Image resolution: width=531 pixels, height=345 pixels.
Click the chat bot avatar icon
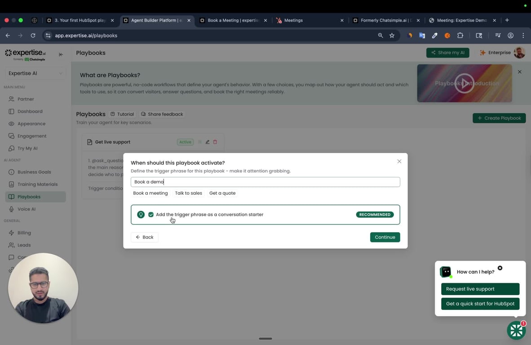tap(446, 271)
